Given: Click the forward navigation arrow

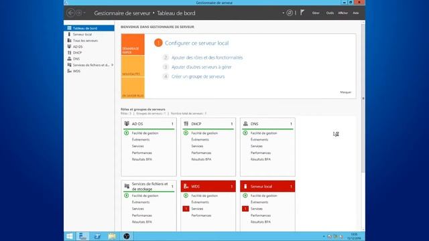Looking at the screenshot, I should pyautogui.click(x=78, y=13).
